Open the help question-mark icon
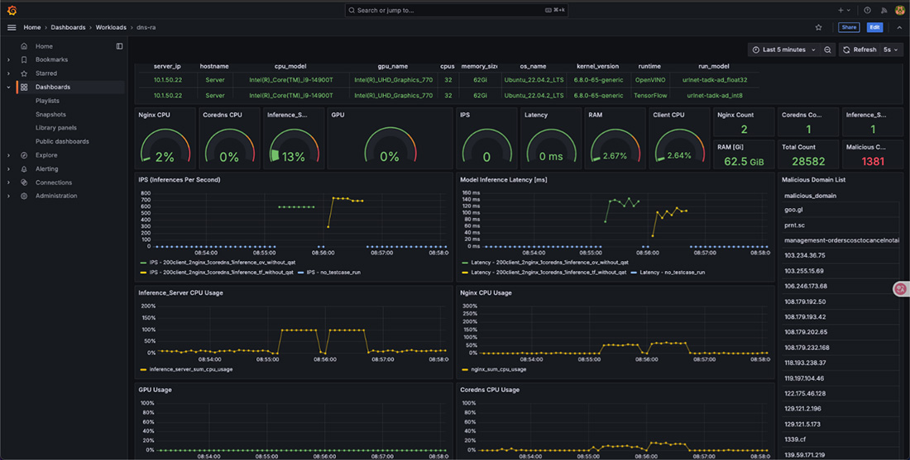Screen dimensions: 910x460 (x=867, y=10)
